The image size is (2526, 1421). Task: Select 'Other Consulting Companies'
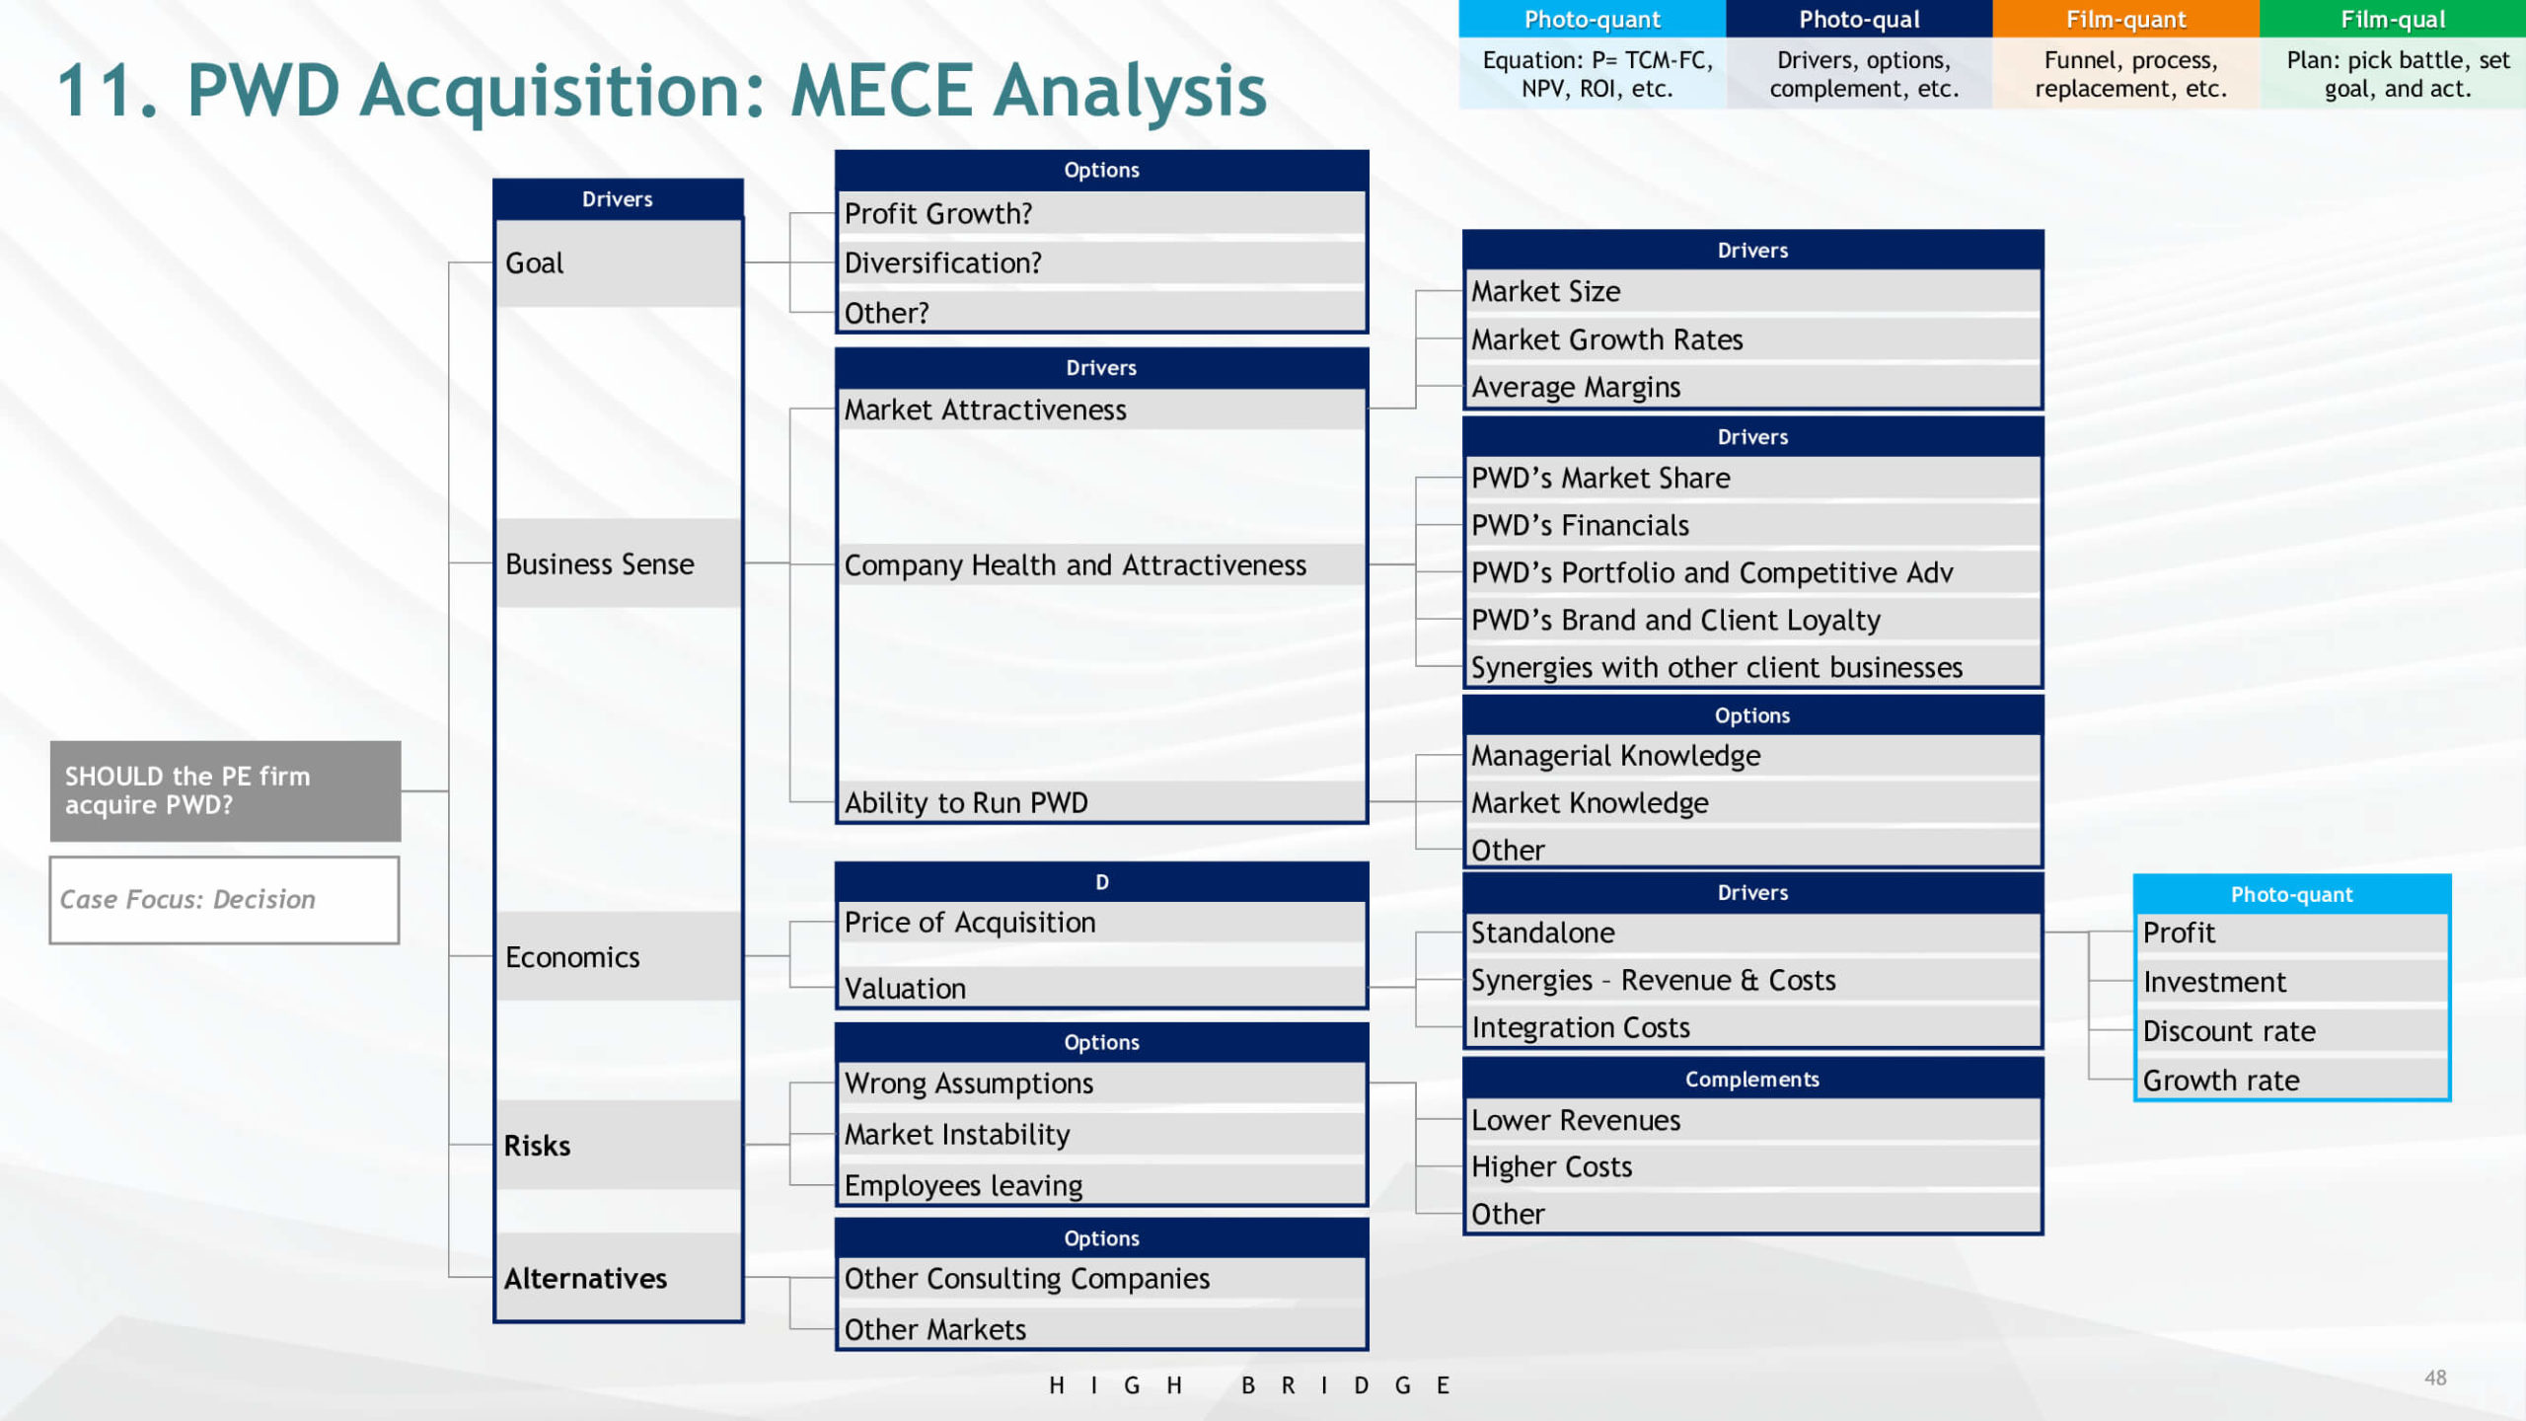(x=1101, y=1278)
